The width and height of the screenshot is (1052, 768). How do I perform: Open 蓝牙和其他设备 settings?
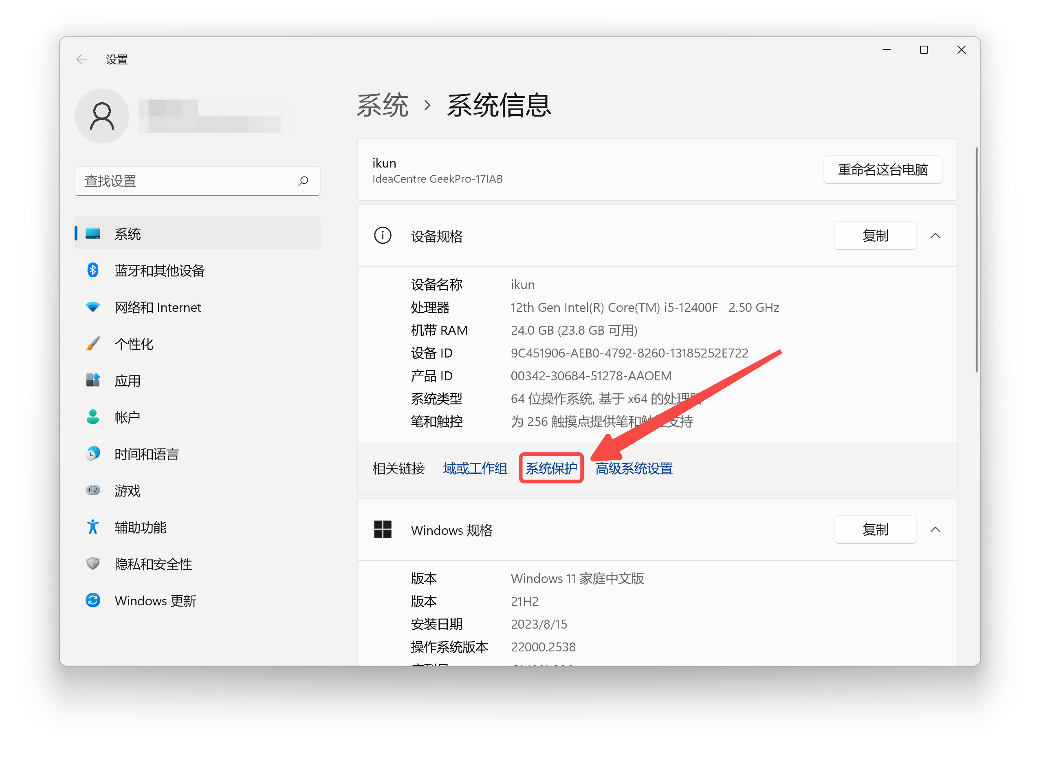[x=198, y=270]
